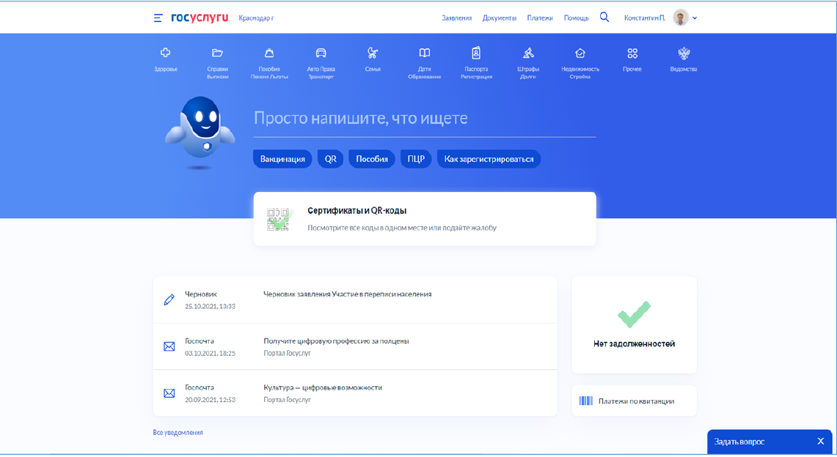Focus the Просто напишите, что ищете field

click(x=425, y=119)
